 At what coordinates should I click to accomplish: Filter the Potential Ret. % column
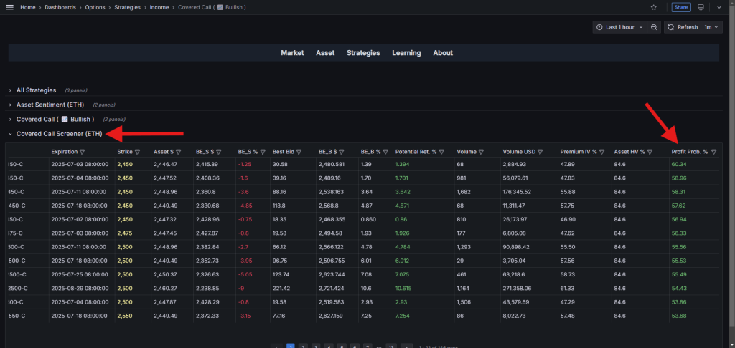444,152
